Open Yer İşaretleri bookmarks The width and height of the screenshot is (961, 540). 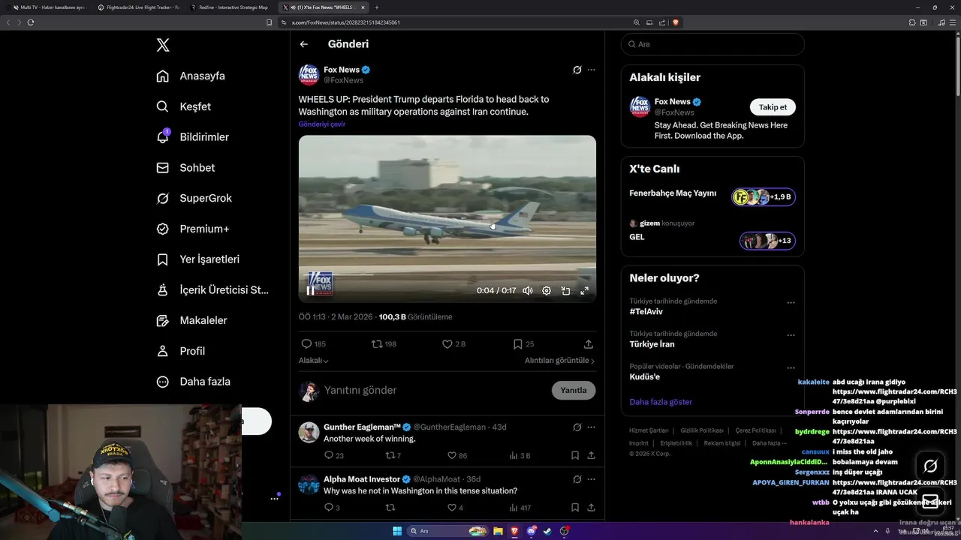coord(197,259)
